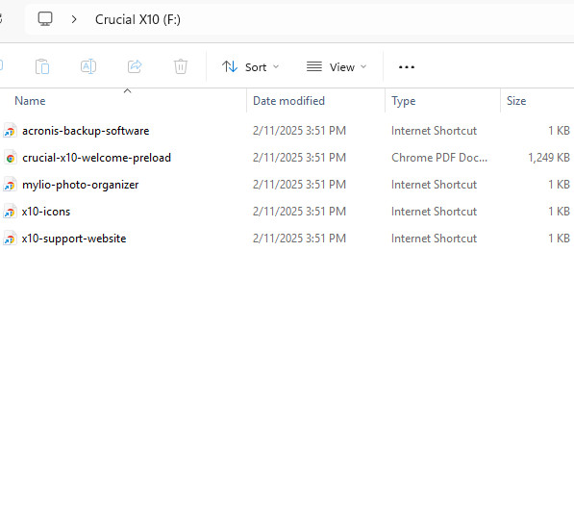The width and height of the screenshot is (574, 528).
Task: Sort files by Name column header
Action: (30, 101)
